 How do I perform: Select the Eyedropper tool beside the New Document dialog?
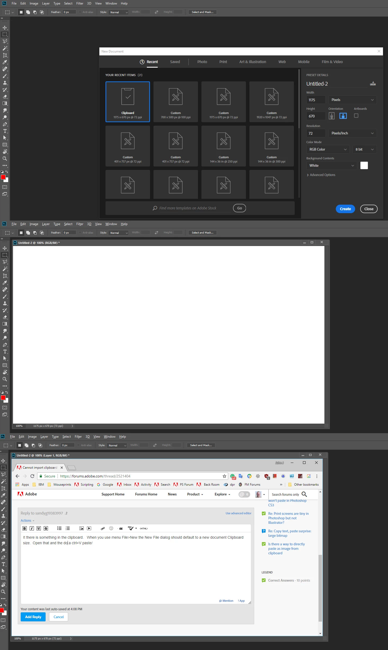coord(5,62)
